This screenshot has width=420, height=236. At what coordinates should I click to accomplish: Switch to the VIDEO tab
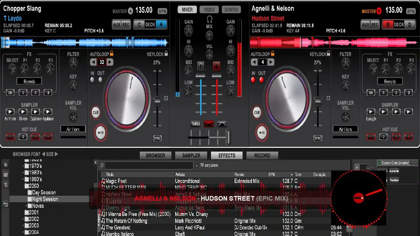pos(209,10)
